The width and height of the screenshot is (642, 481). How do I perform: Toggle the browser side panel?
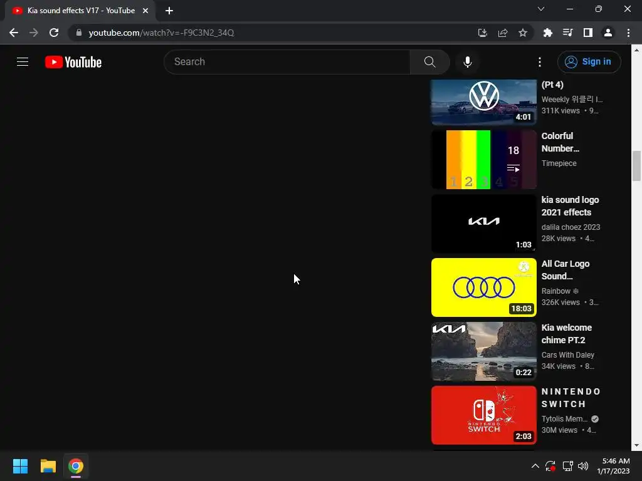click(x=587, y=33)
